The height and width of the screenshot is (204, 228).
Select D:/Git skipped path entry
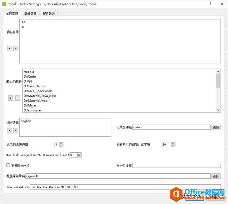point(28,82)
